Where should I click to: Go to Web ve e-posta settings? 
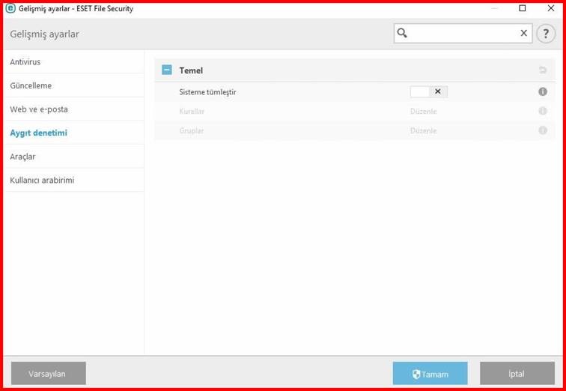(39, 109)
